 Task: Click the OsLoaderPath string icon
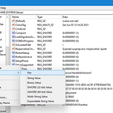point(13,45)
